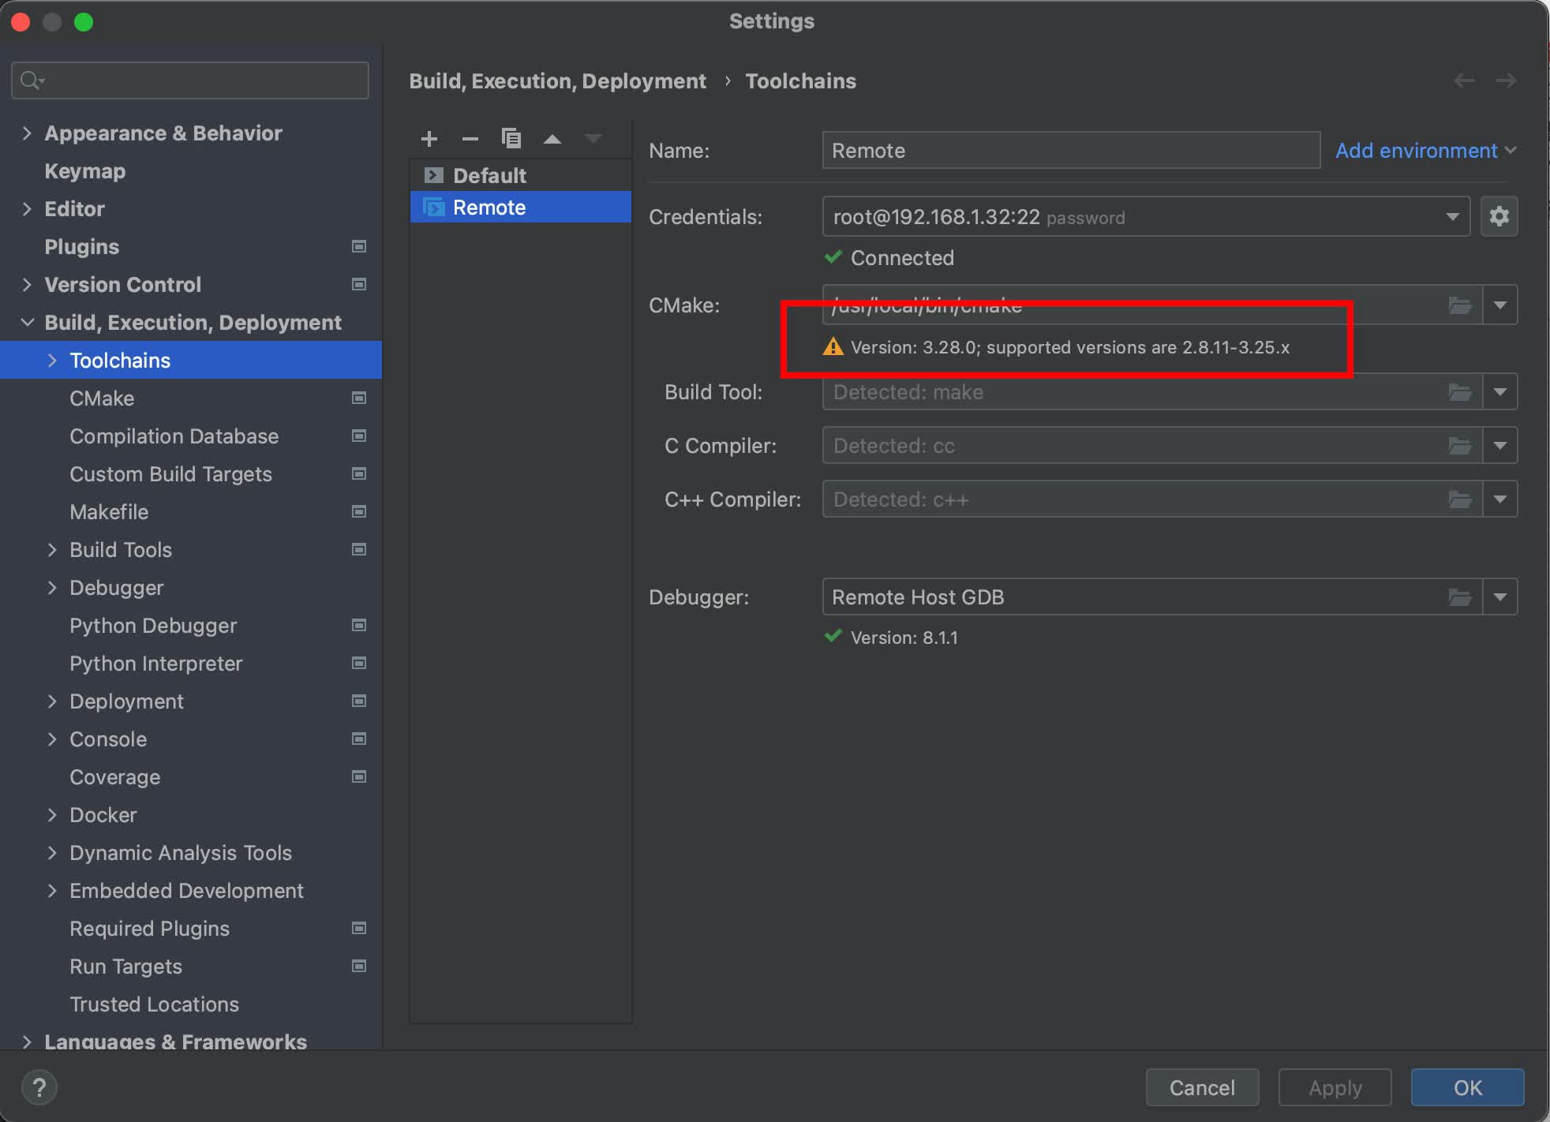Screen dimensions: 1550x1122
Task: Click the CMake browse folder icon
Action: [x=1459, y=305]
